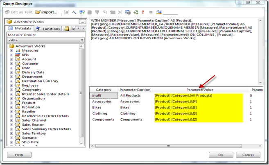Viewport: 269px width, 165px height.
Task: Expand the KPIs node
Action: pyautogui.click(x=11, y=55)
